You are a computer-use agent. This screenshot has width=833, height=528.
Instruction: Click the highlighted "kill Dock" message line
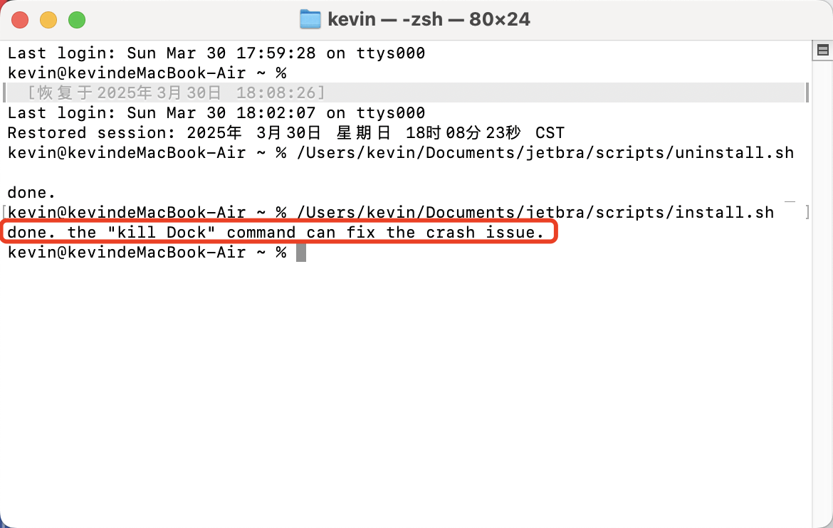[276, 232]
